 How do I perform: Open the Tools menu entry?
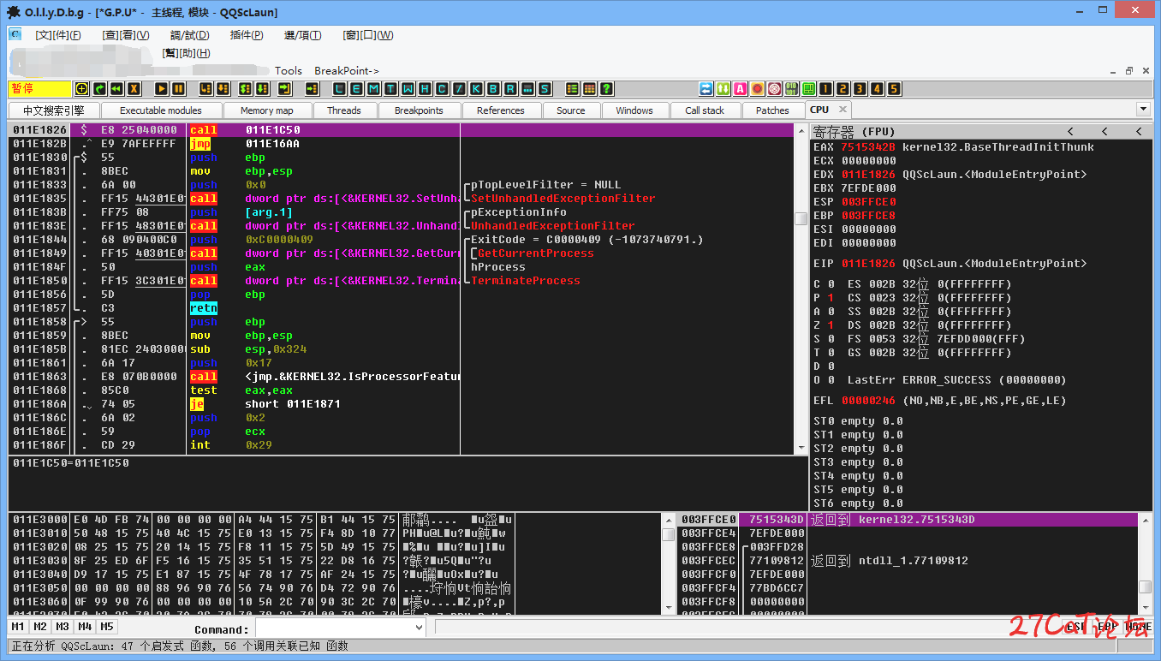[289, 71]
